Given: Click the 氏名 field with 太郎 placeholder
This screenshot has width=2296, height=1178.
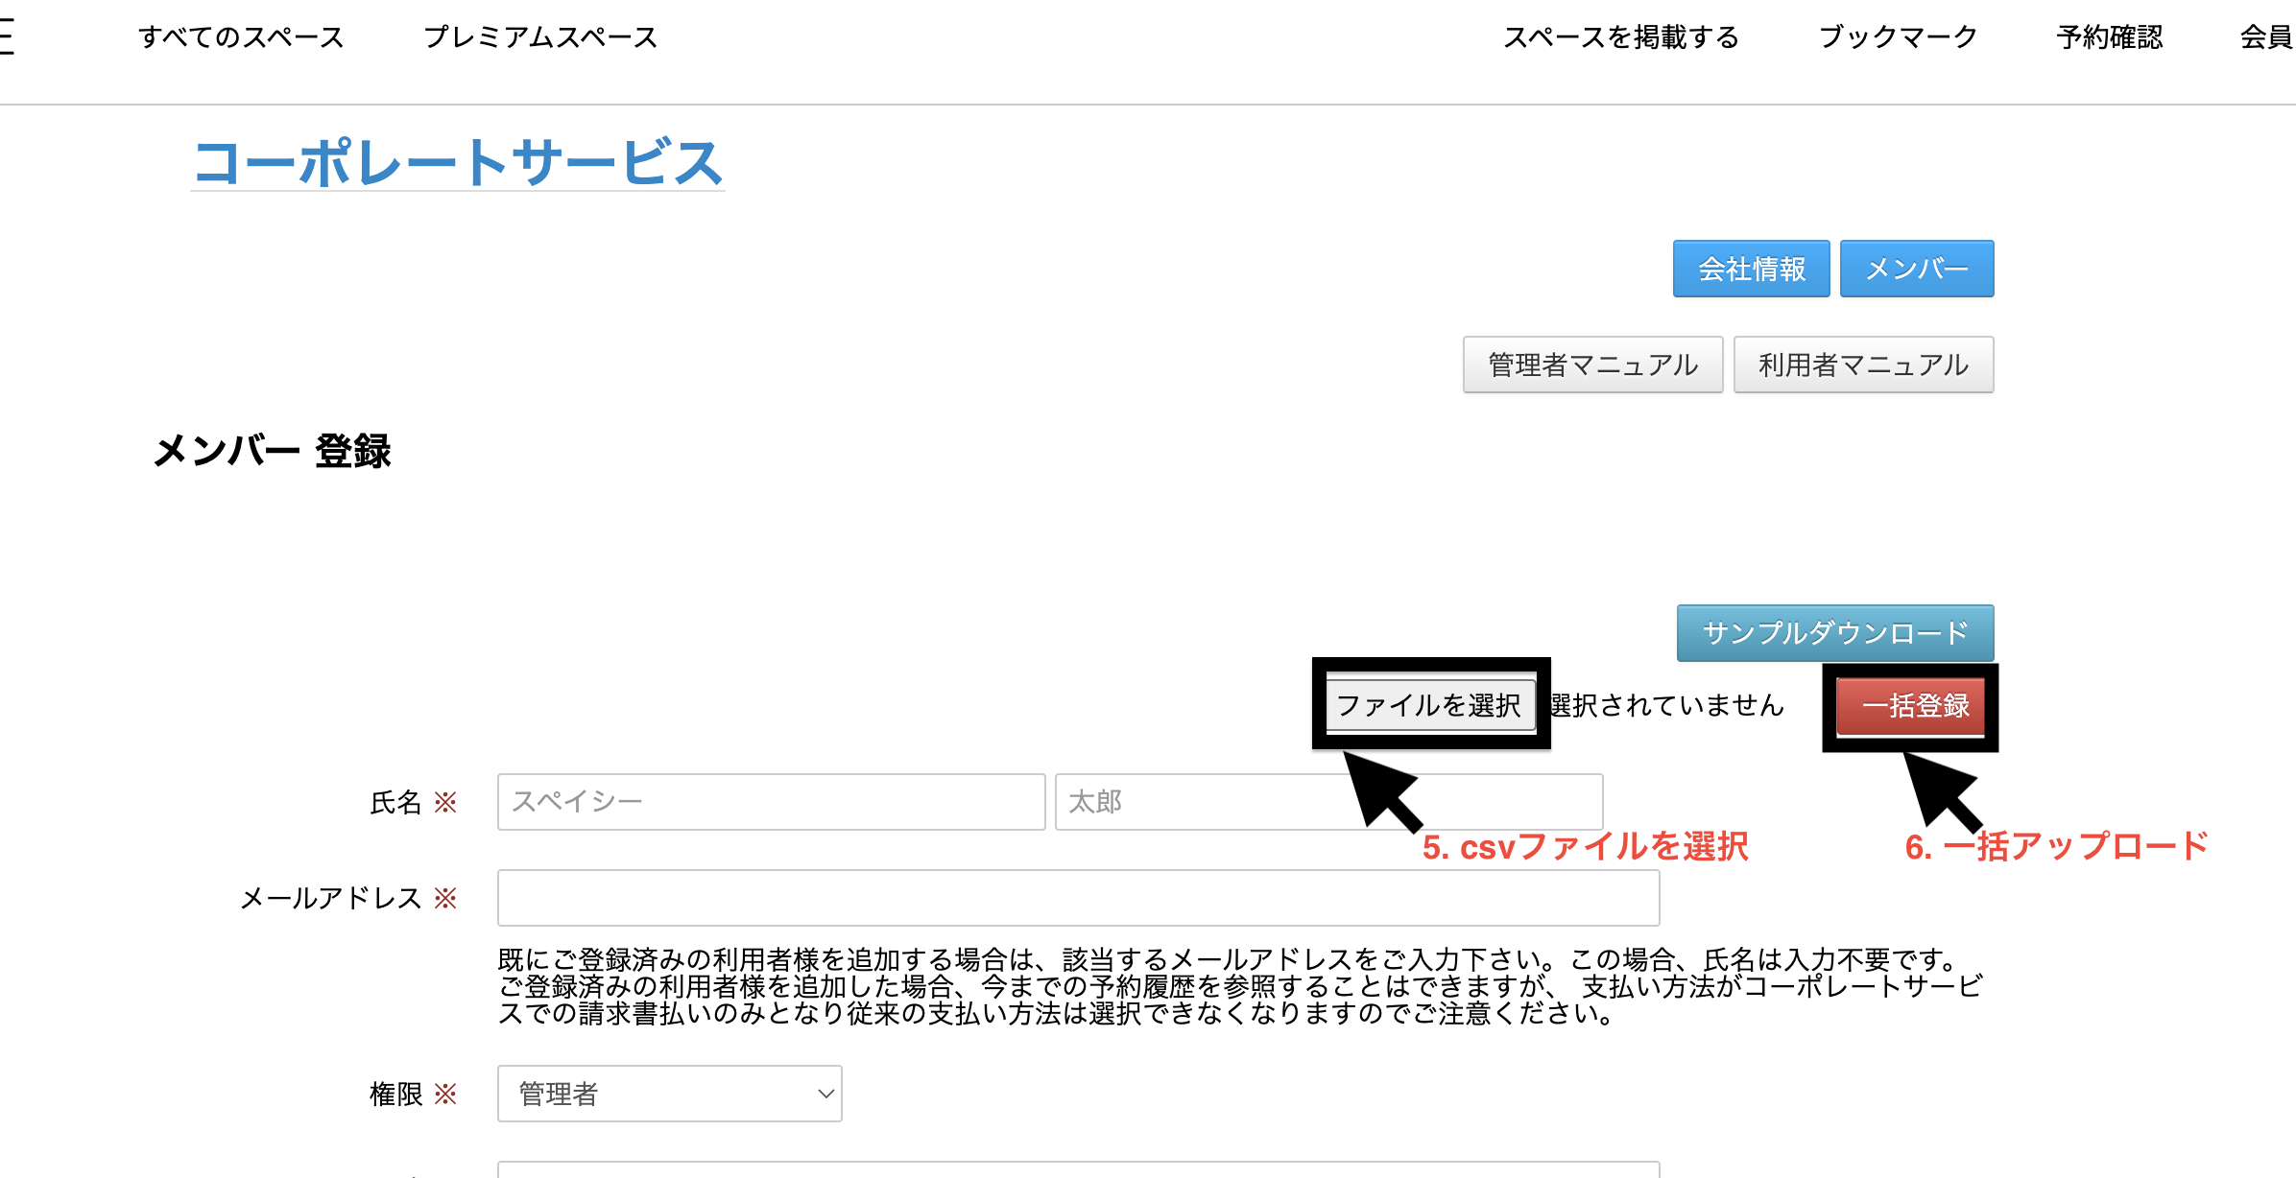Looking at the screenshot, I should tap(1328, 802).
